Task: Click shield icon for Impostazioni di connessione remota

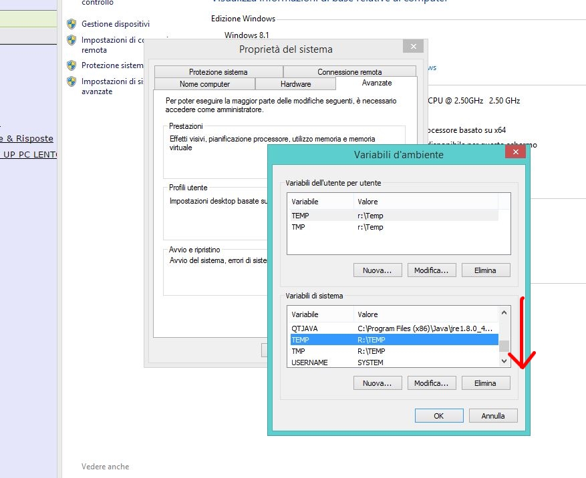Action: [71, 40]
